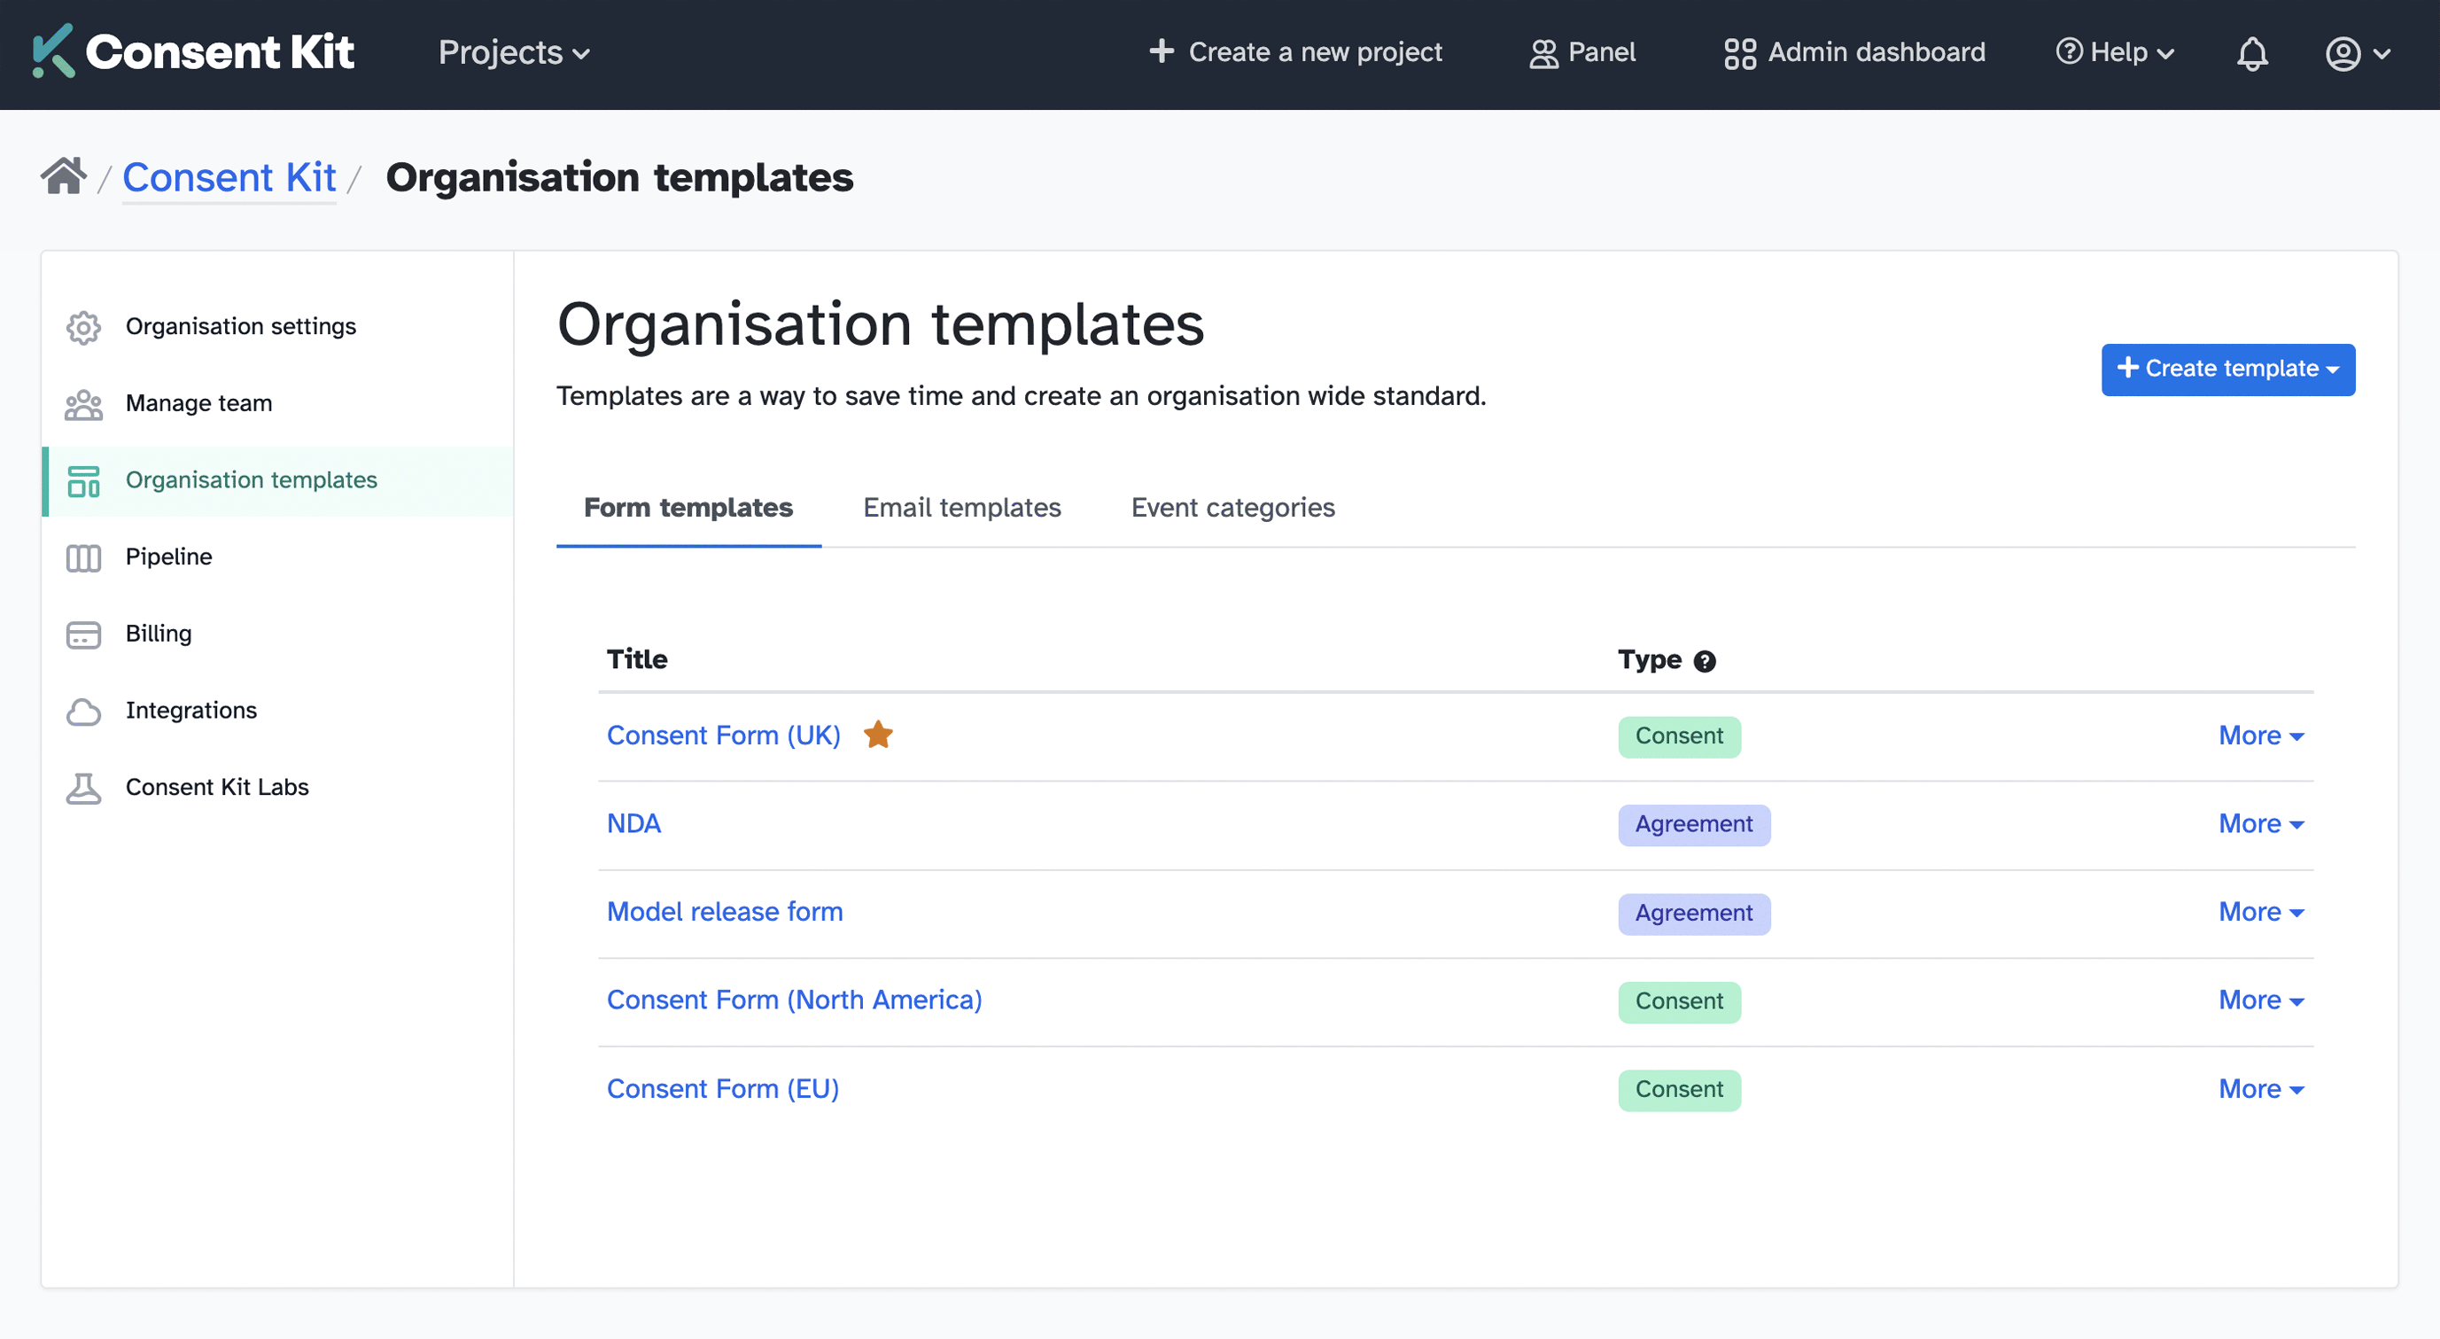Image resolution: width=2440 pixels, height=1339 pixels.
Task: Click the notifications bell icon
Action: (2251, 53)
